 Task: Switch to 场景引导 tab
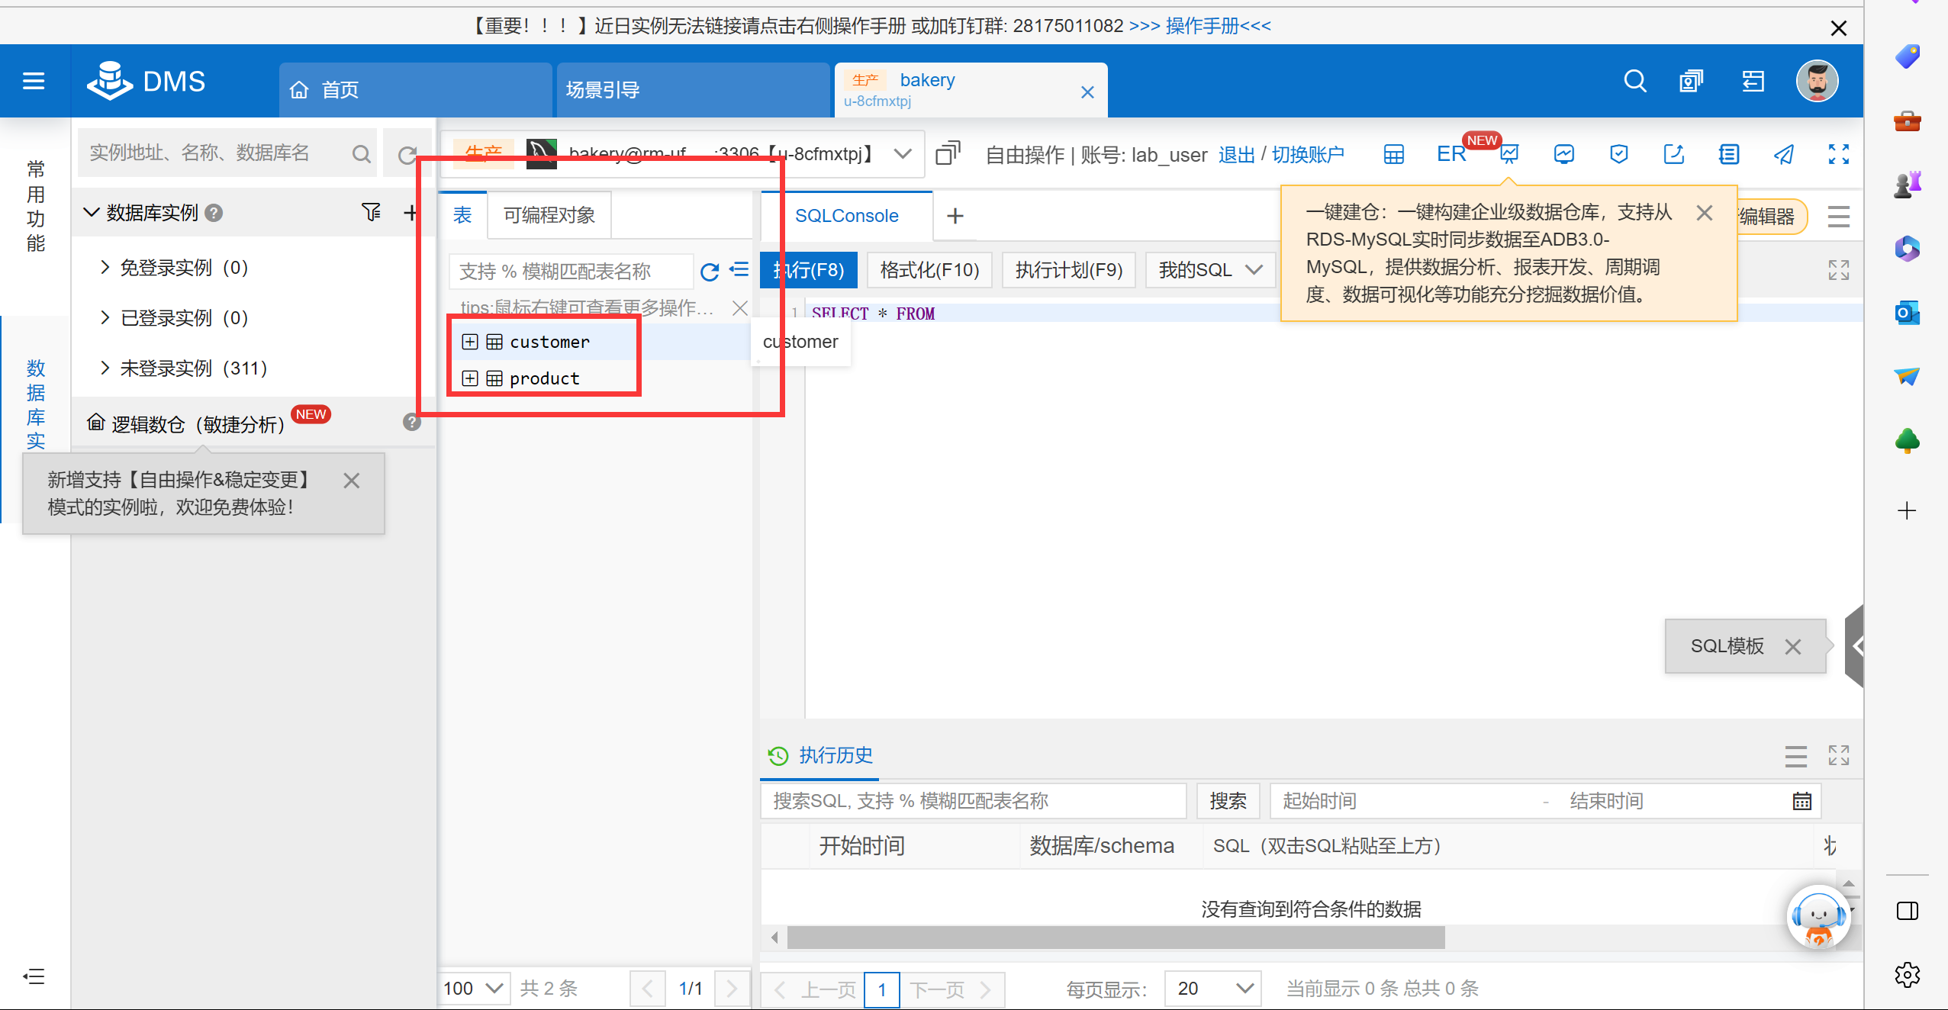[693, 90]
